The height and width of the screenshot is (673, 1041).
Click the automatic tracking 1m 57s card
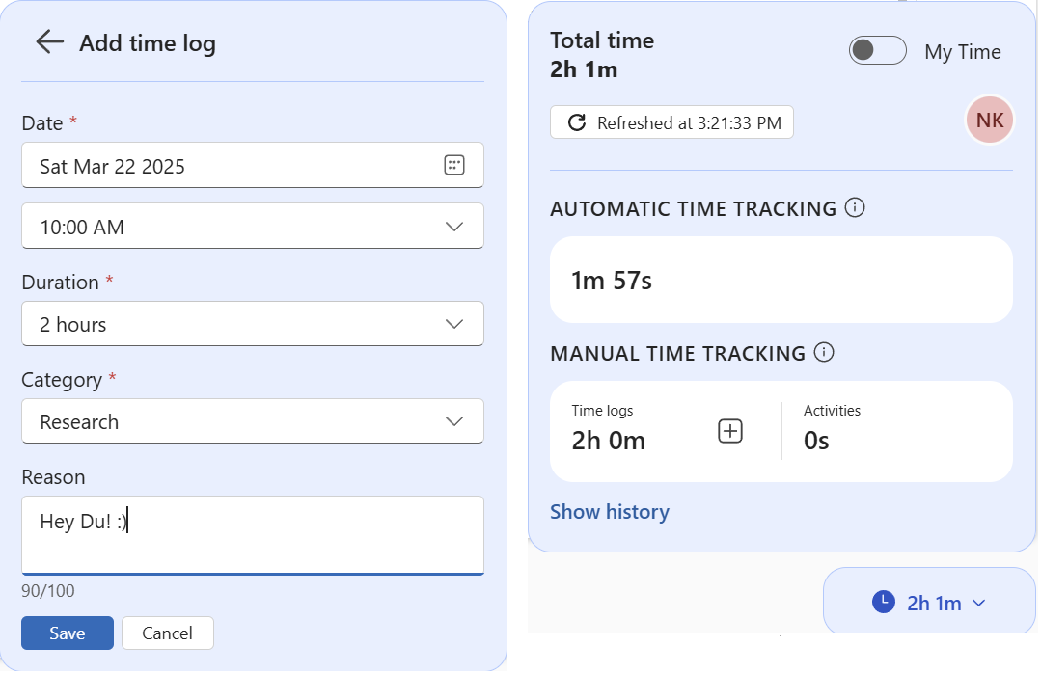click(781, 280)
